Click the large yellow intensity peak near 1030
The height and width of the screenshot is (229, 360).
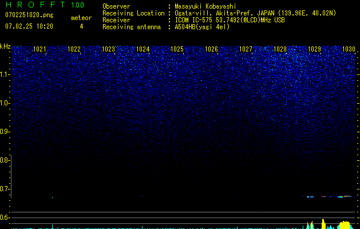pos(345,225)
